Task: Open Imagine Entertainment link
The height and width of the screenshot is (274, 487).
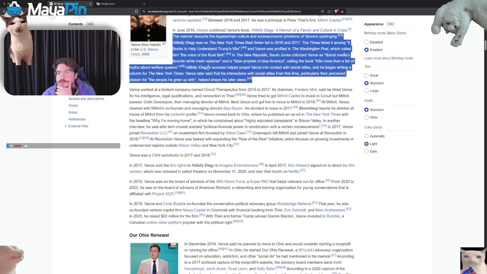Action: click(239, 166)
